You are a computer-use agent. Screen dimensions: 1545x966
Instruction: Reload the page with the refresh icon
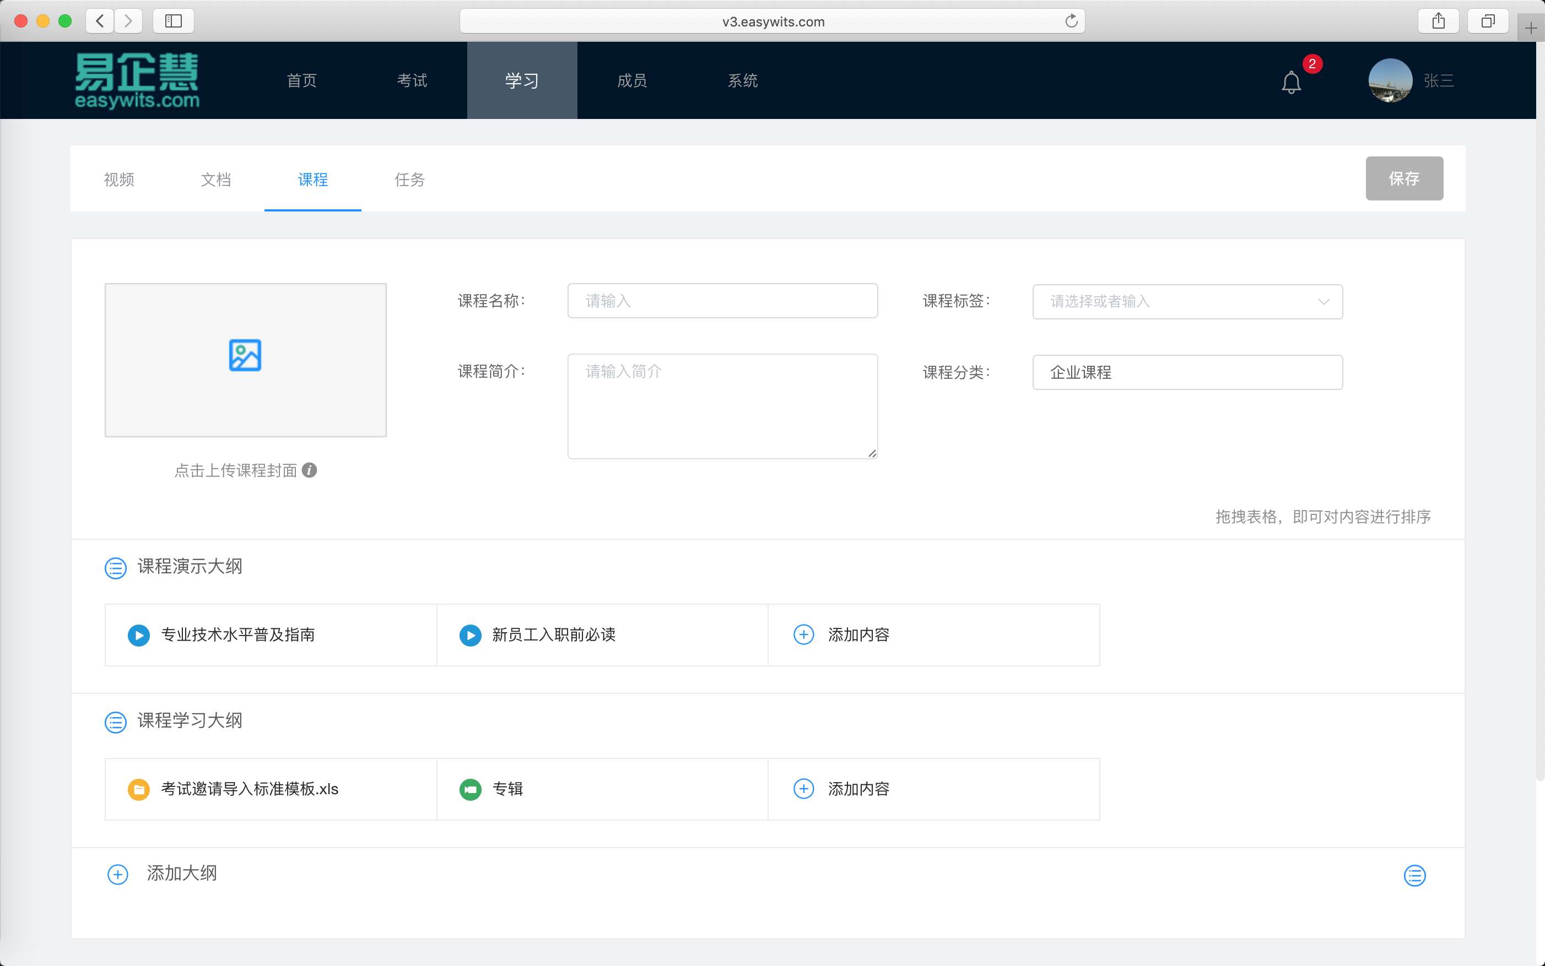coord(1071,21)
